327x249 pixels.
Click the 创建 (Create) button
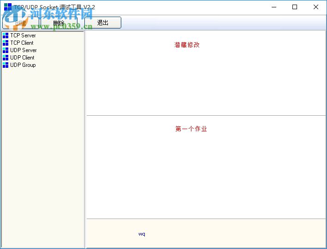click(21, 23)
